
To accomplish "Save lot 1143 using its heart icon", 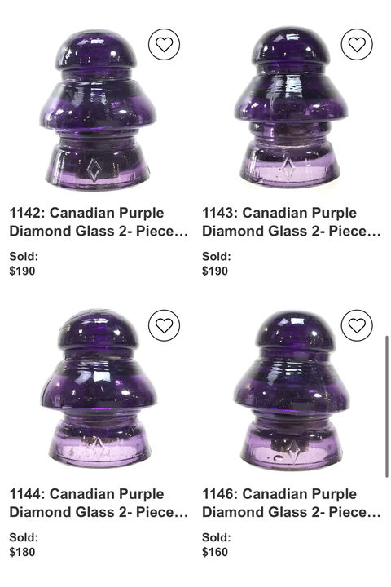I will point(357,45).
